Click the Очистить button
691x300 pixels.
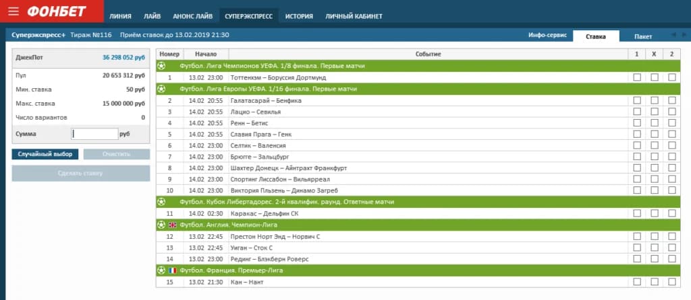pos(116,154)
